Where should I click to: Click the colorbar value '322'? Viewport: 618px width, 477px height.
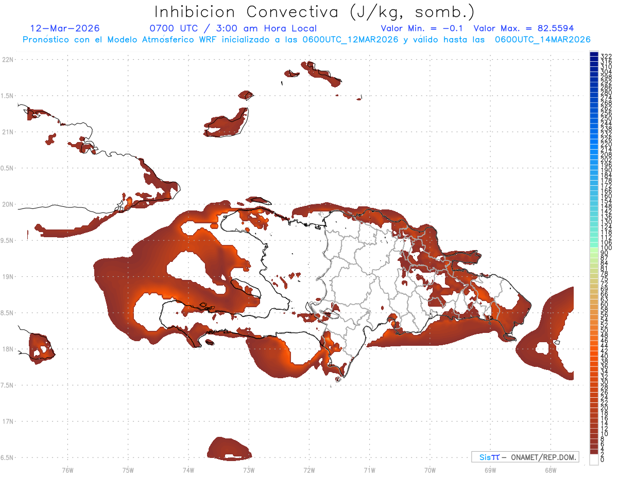coord(606,56)
